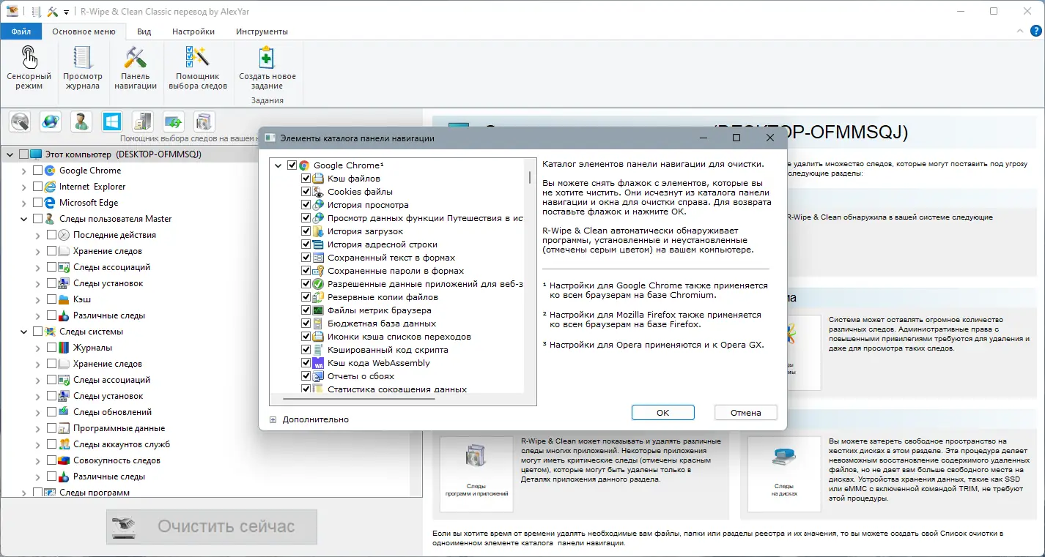
Task: Click the Microsoft Edge icon in the left tree
Action: tap(51, 203)
